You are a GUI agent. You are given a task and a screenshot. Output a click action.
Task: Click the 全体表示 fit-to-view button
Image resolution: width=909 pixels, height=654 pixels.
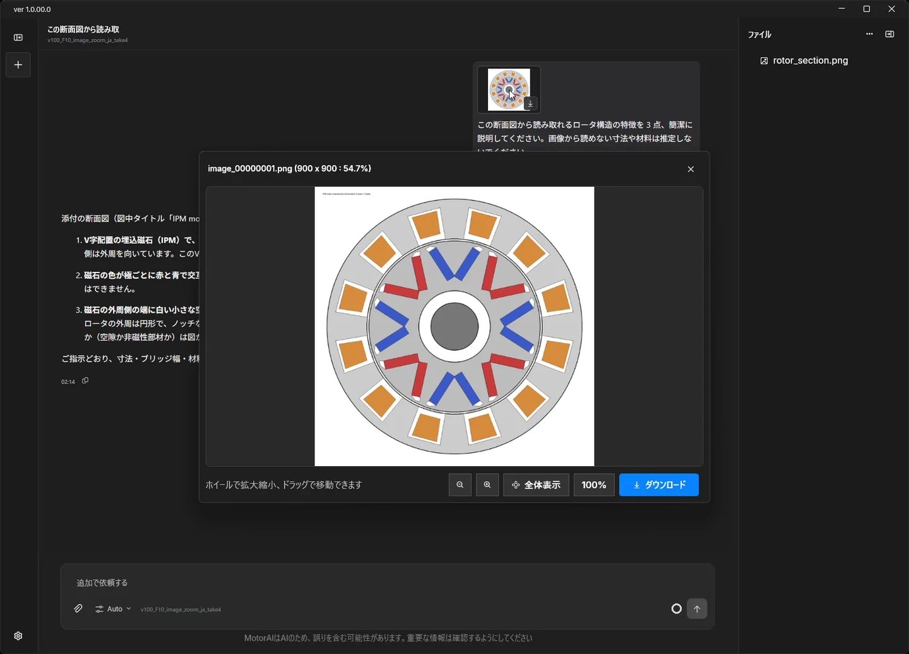tap(536, 485)
